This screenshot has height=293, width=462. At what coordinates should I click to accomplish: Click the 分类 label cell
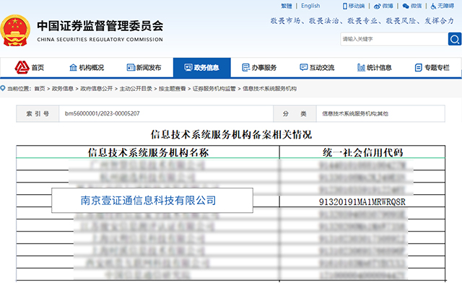point(295,114)
